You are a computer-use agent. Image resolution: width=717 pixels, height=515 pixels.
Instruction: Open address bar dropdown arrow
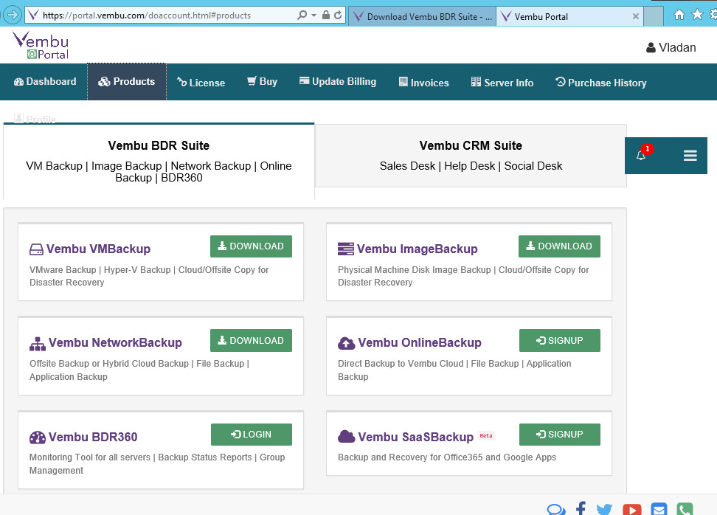click(314, 15)
